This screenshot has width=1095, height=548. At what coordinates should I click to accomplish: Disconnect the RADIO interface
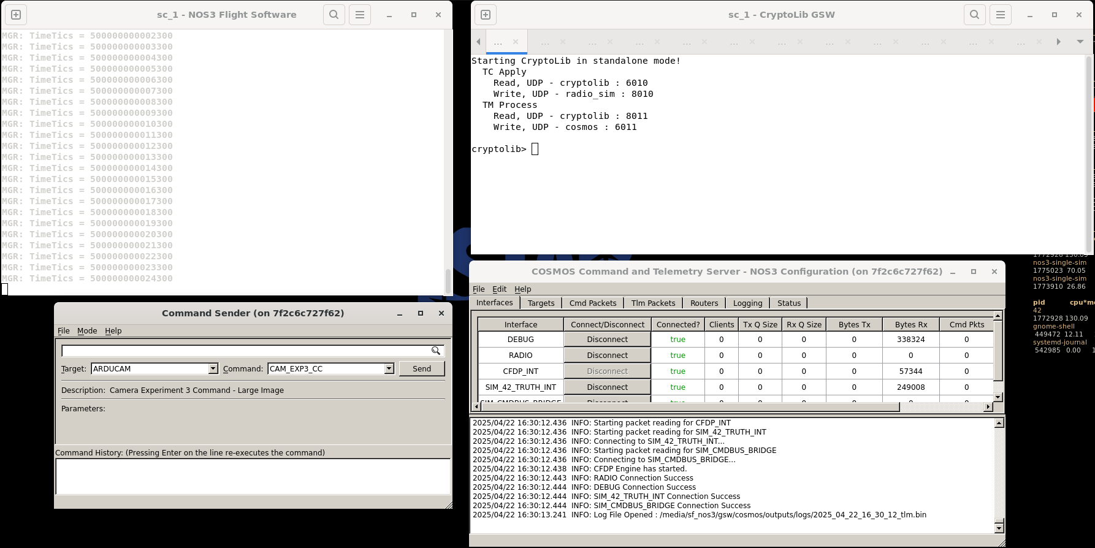coord(608,355)
